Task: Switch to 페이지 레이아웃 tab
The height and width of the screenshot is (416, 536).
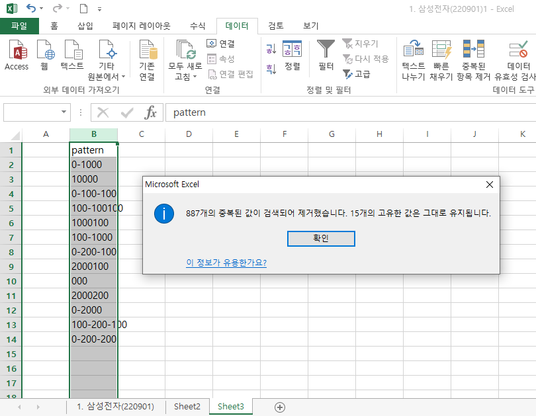Action: (x=142, y=26)
